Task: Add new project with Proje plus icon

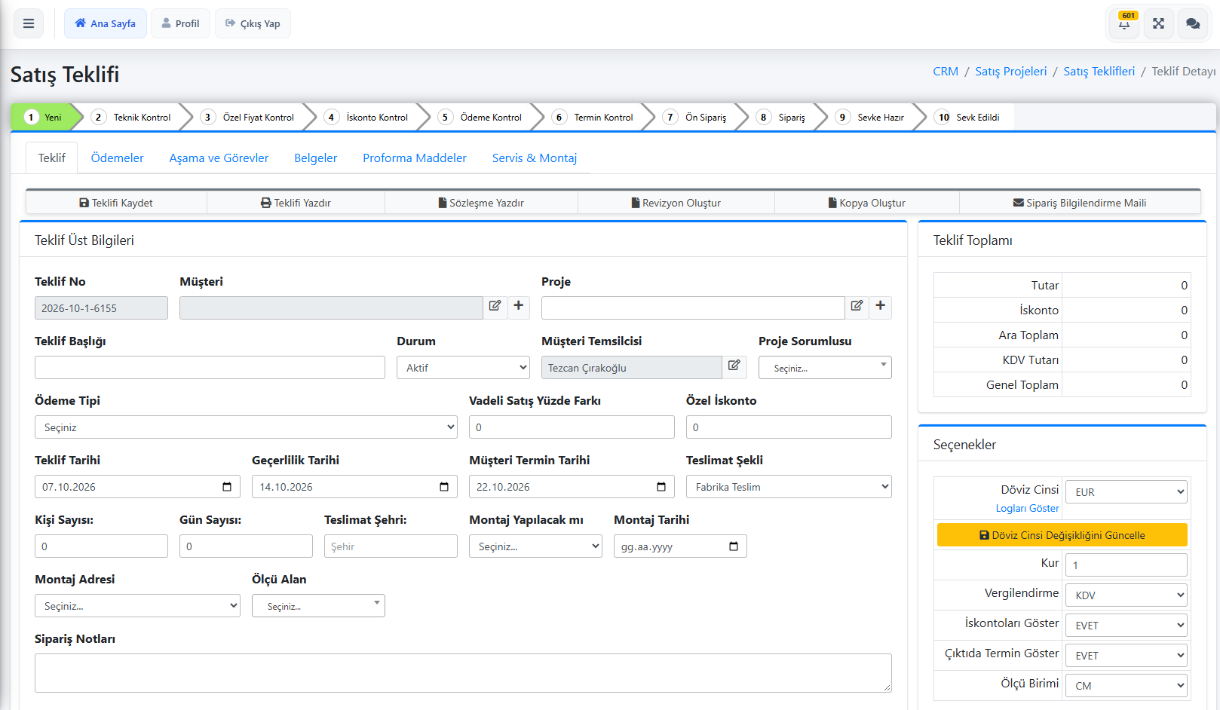Action: [881, 306]
